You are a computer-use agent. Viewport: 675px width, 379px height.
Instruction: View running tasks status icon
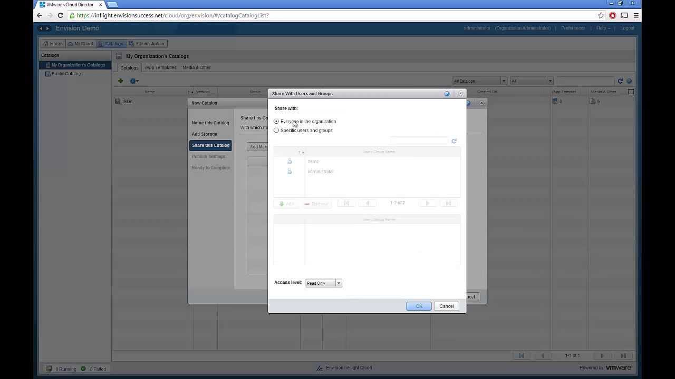pyautogui.click(x=49, y=369)
